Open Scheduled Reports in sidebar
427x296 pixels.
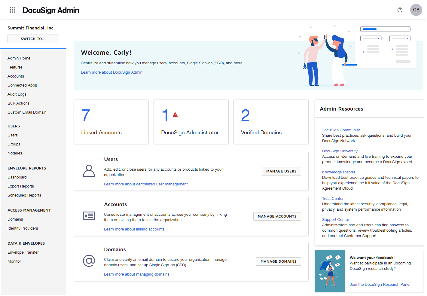point(24,195)
